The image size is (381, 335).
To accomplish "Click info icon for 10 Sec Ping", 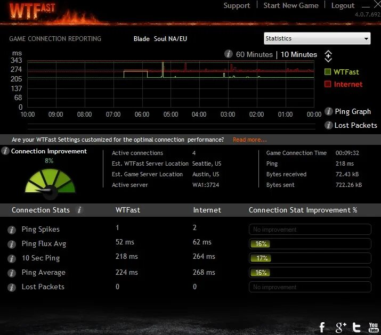I will (x=11, y=258).
